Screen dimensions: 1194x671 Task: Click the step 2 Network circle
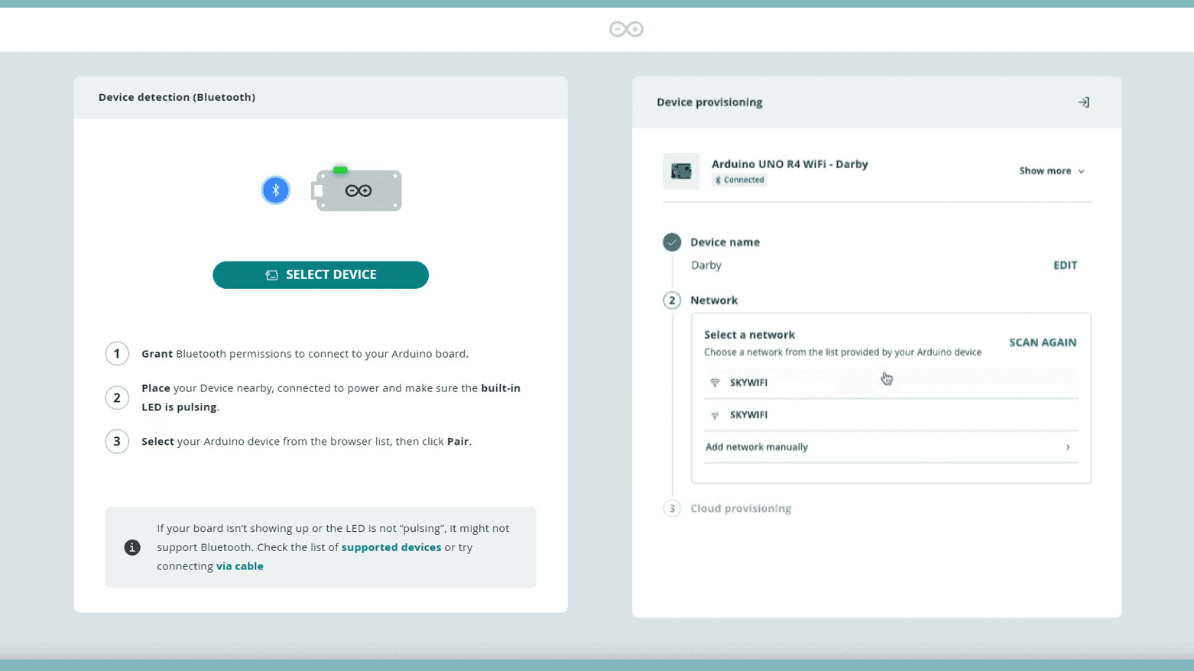tap(672, 300)
